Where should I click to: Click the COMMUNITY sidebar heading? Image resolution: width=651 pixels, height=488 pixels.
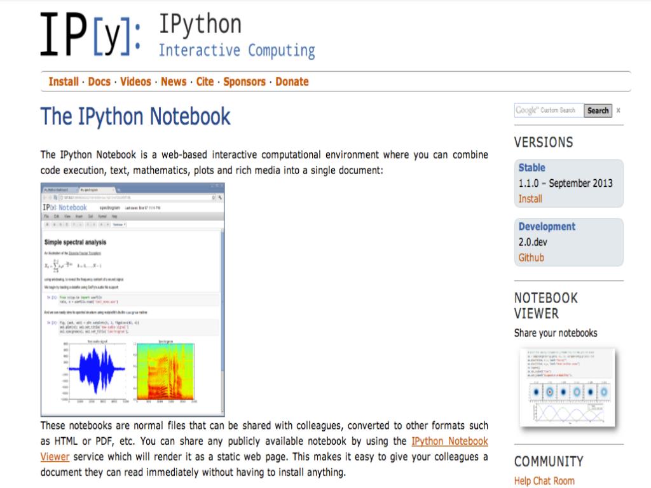coord(549,461)
